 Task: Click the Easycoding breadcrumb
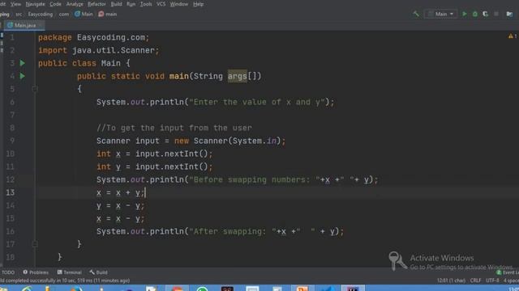(40, 15)
